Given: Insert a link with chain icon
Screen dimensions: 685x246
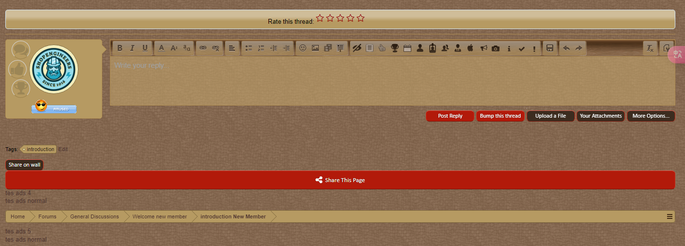Looking at the screenshot, I should pyautogui.click(x=203, y=48).
